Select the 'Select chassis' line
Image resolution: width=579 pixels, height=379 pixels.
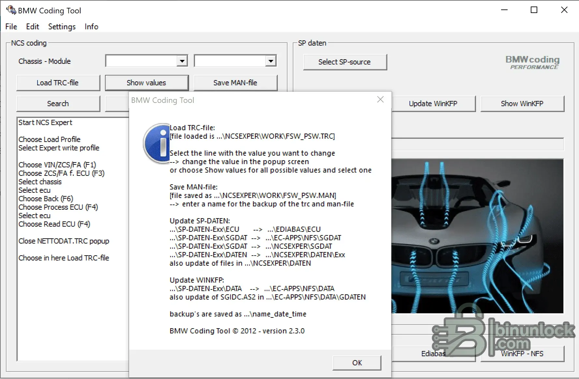[40, 182]
